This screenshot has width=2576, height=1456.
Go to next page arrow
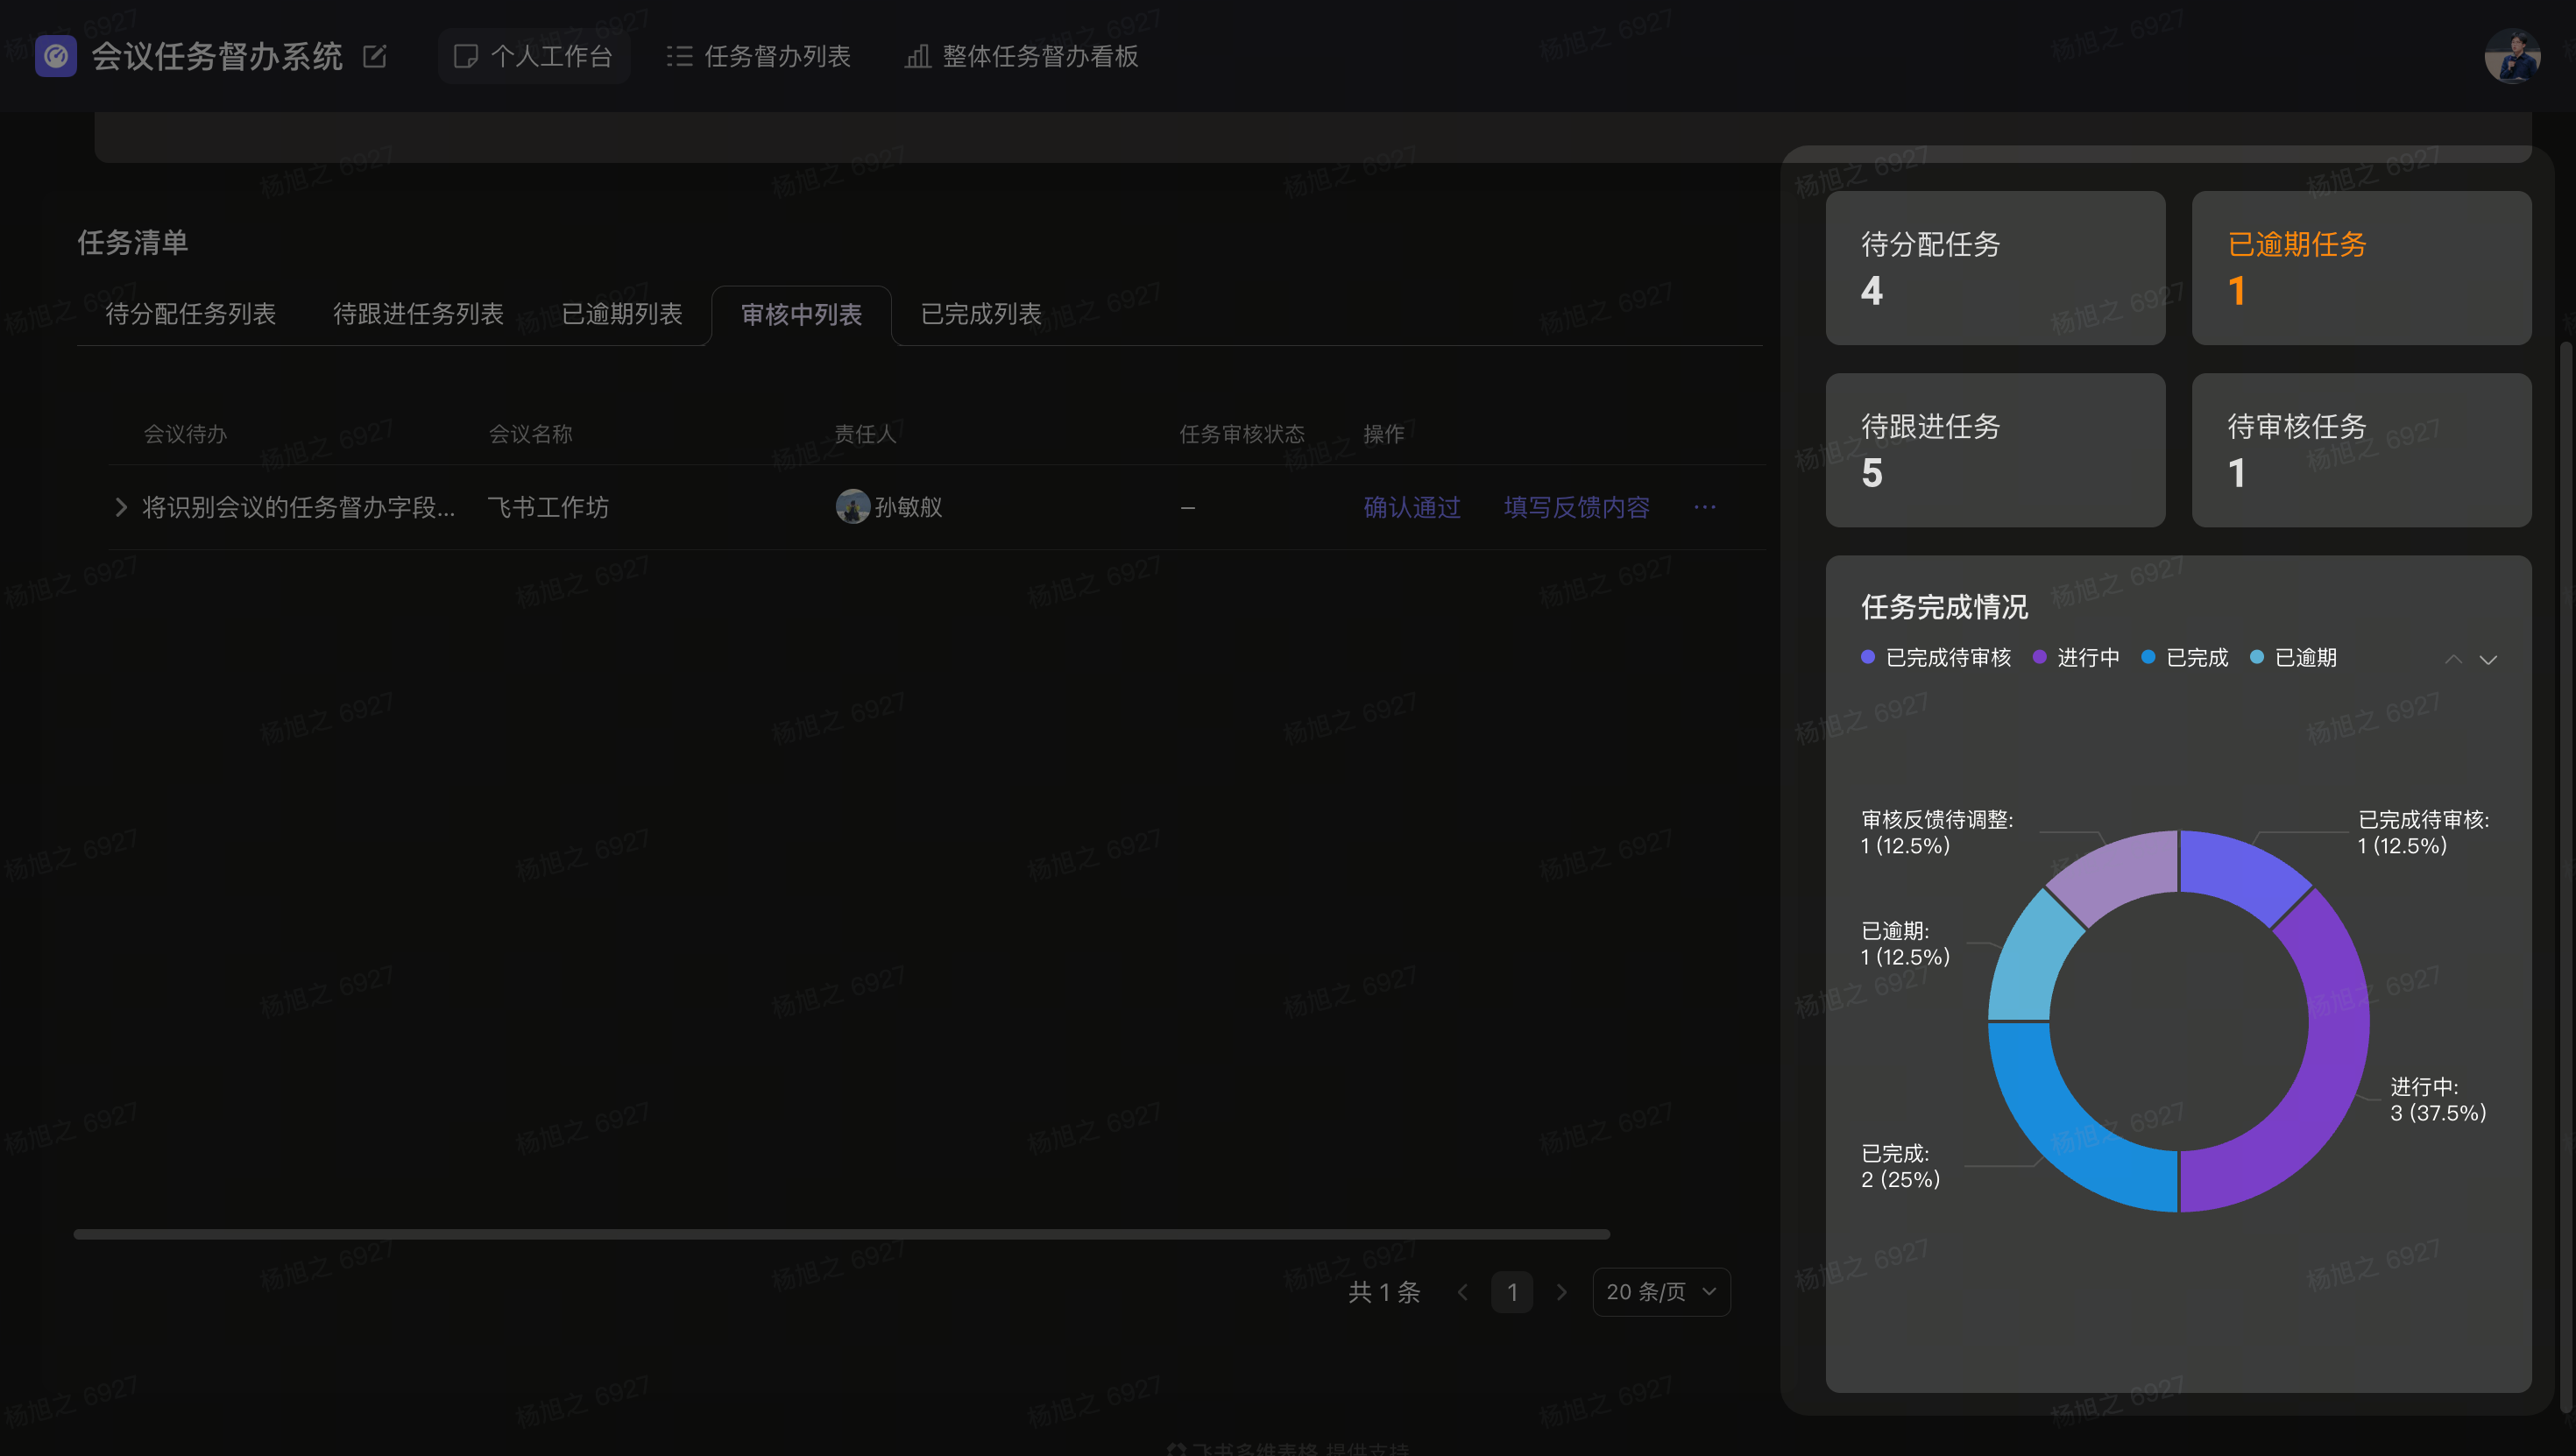(1561, 1292)
